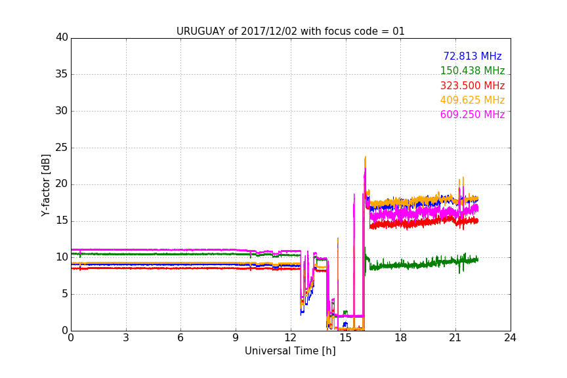Select the 150.438 MHz legend label
567x378 pixels.
472,70
